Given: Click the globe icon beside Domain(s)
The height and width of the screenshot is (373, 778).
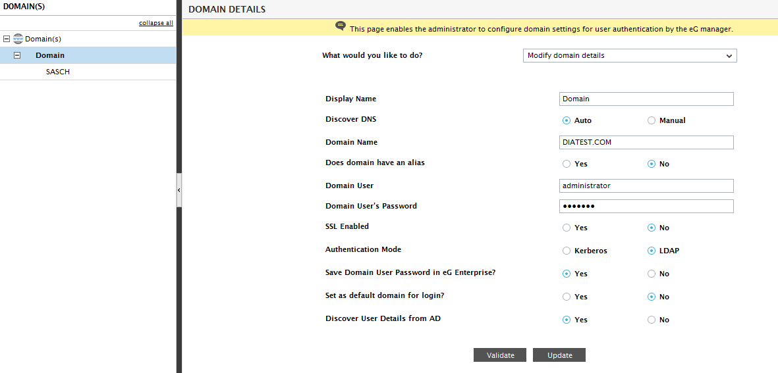Looking at the screenshot, I should [18, 39].
